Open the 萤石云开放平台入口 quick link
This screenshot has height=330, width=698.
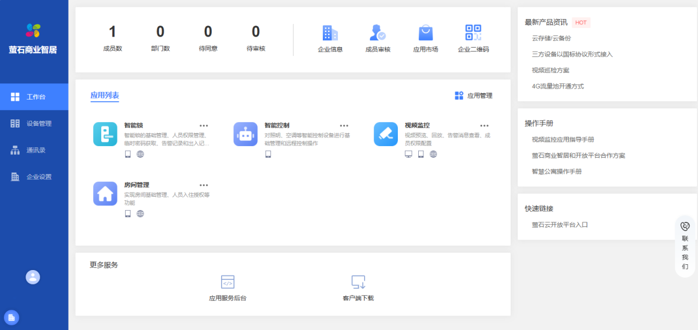click(560, 225)
